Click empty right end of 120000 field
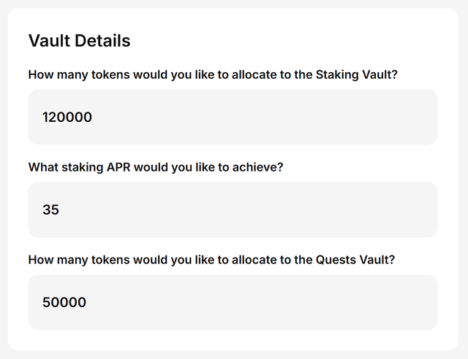The height and width of the screenshot is (359, 468). (395, 117)
